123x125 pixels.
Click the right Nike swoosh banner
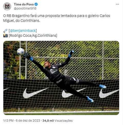pos(109,93)
